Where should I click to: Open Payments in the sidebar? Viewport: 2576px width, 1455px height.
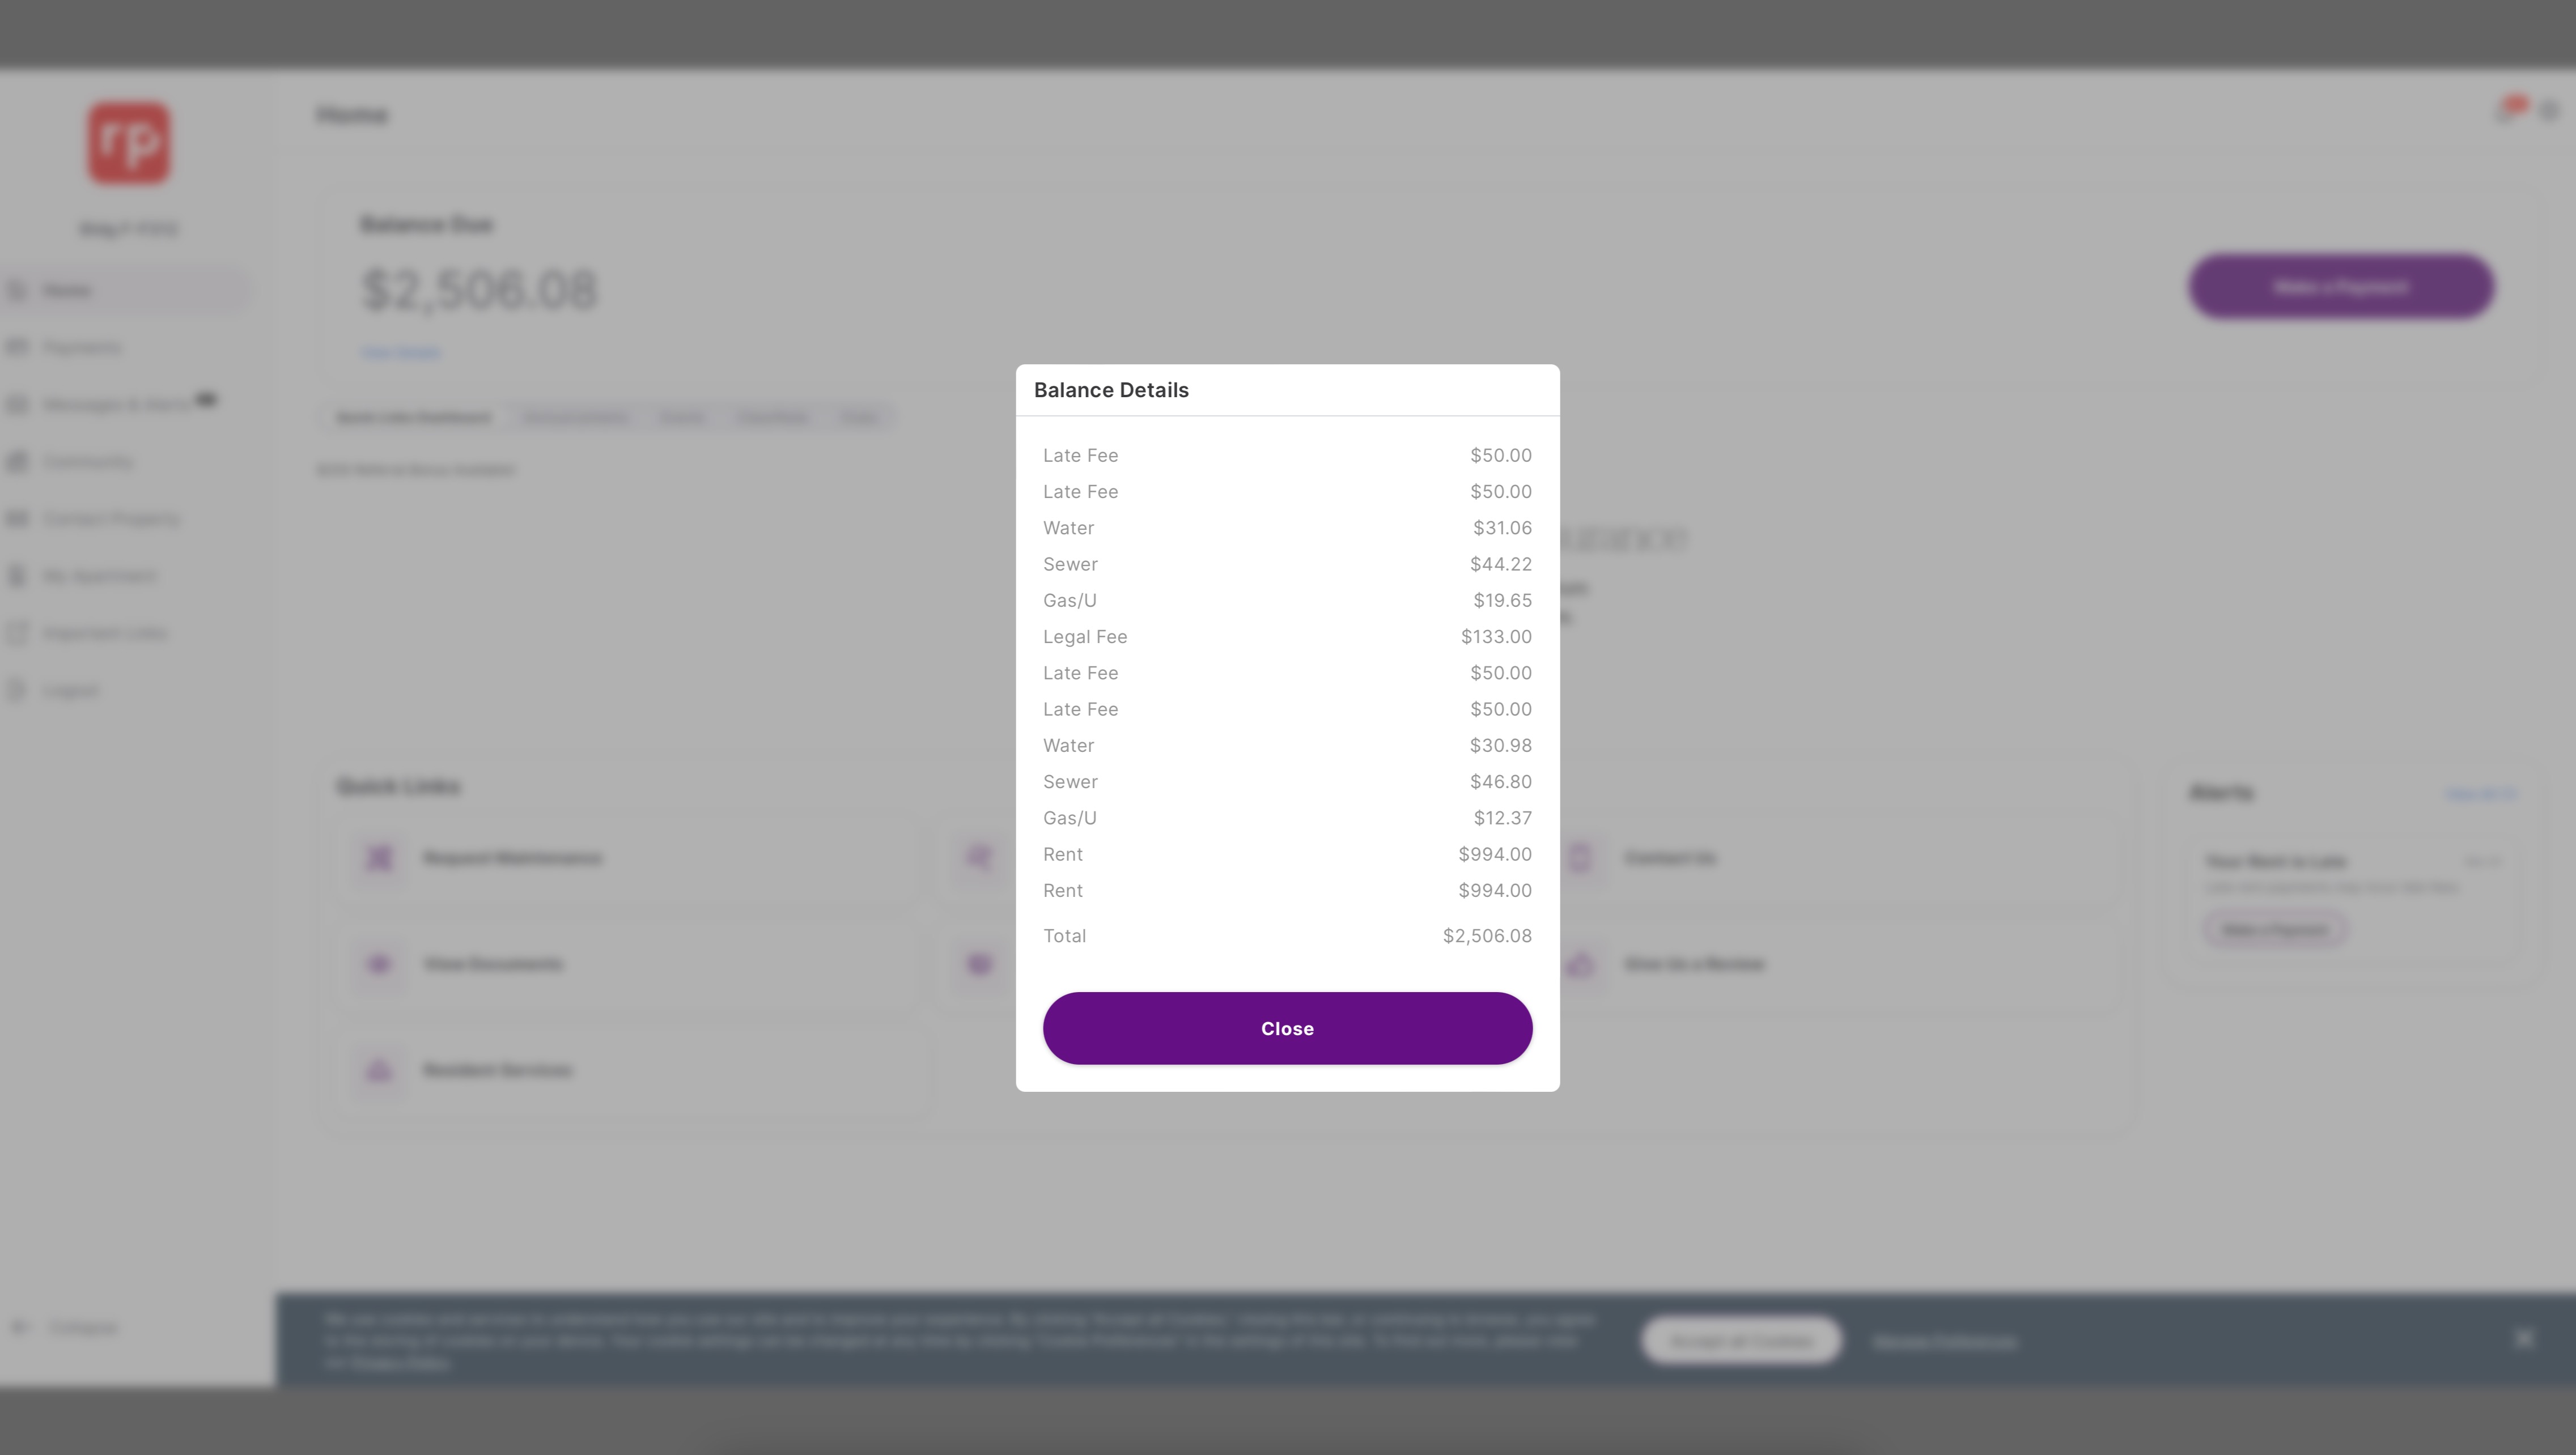(82, 347)
